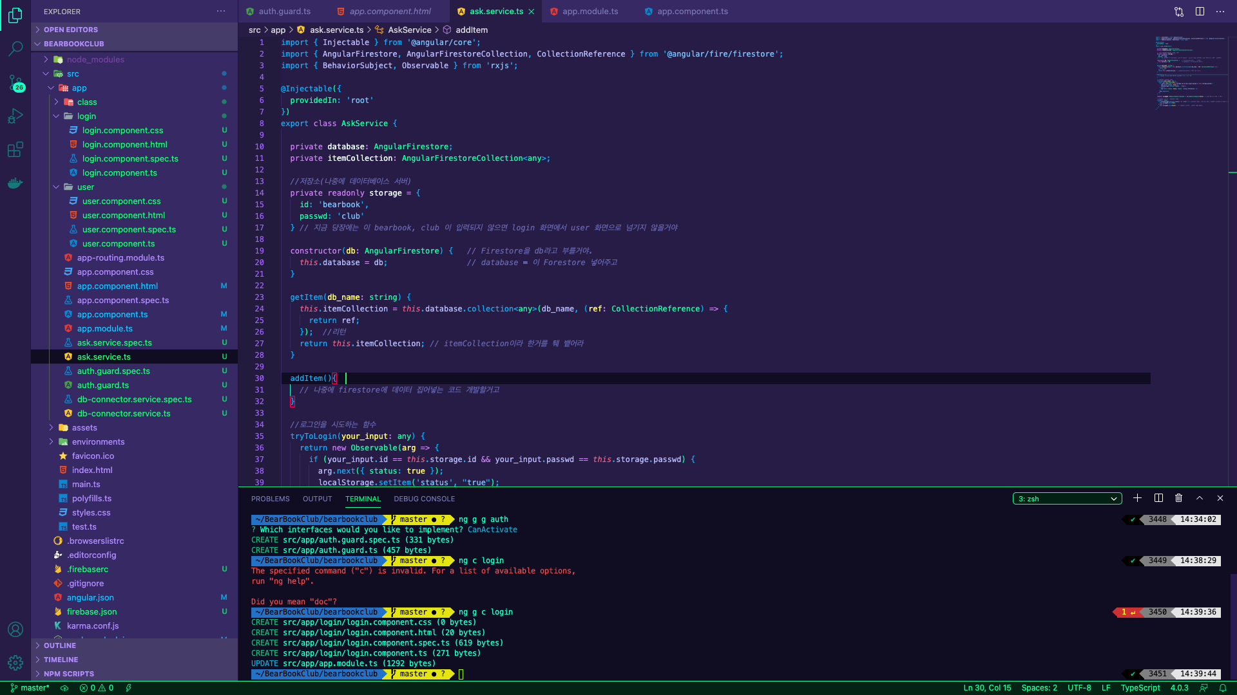Open the Search view in activity bar
This screenshot has width=1237, height=695.
click(15, 48)
